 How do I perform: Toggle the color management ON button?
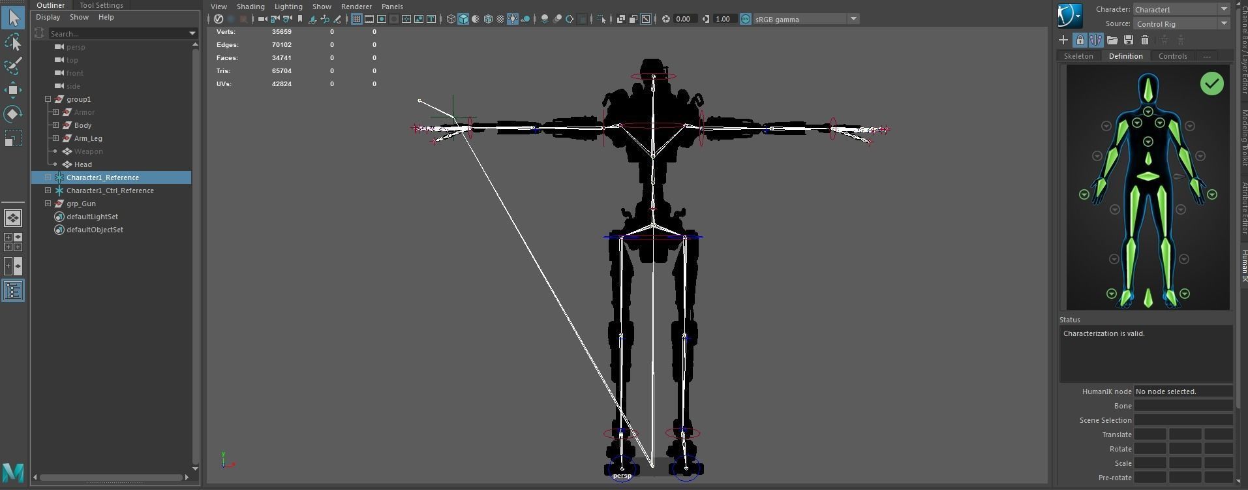(746, 19)
